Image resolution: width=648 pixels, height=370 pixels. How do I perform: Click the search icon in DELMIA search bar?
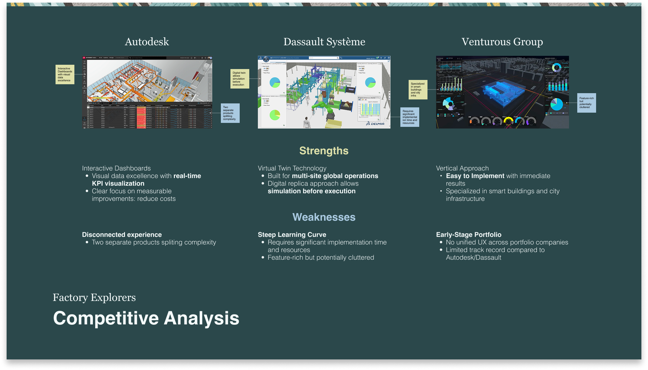338,58
